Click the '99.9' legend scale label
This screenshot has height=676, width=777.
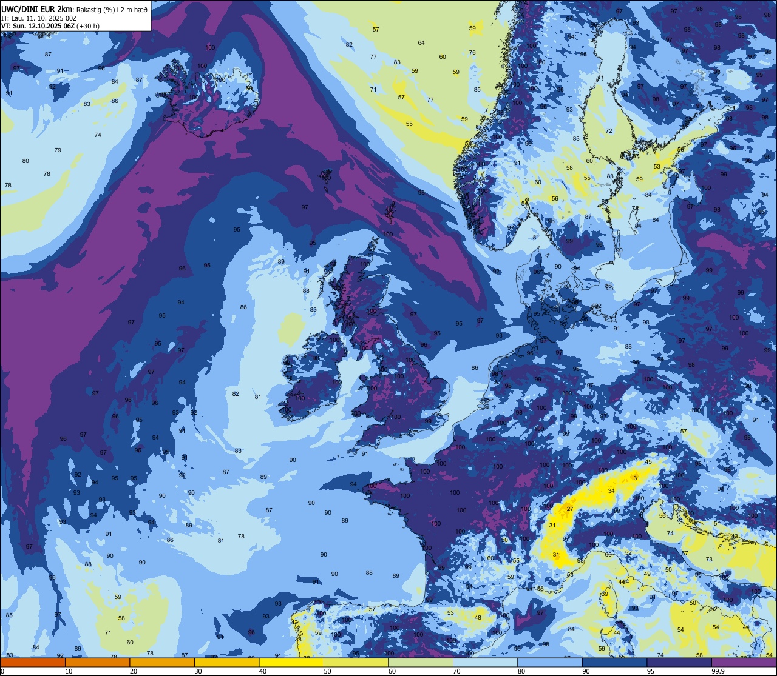[x=719, y=671]
